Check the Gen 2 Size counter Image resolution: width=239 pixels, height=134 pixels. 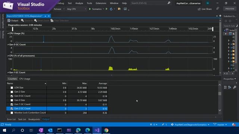click(x=12, y=92)
